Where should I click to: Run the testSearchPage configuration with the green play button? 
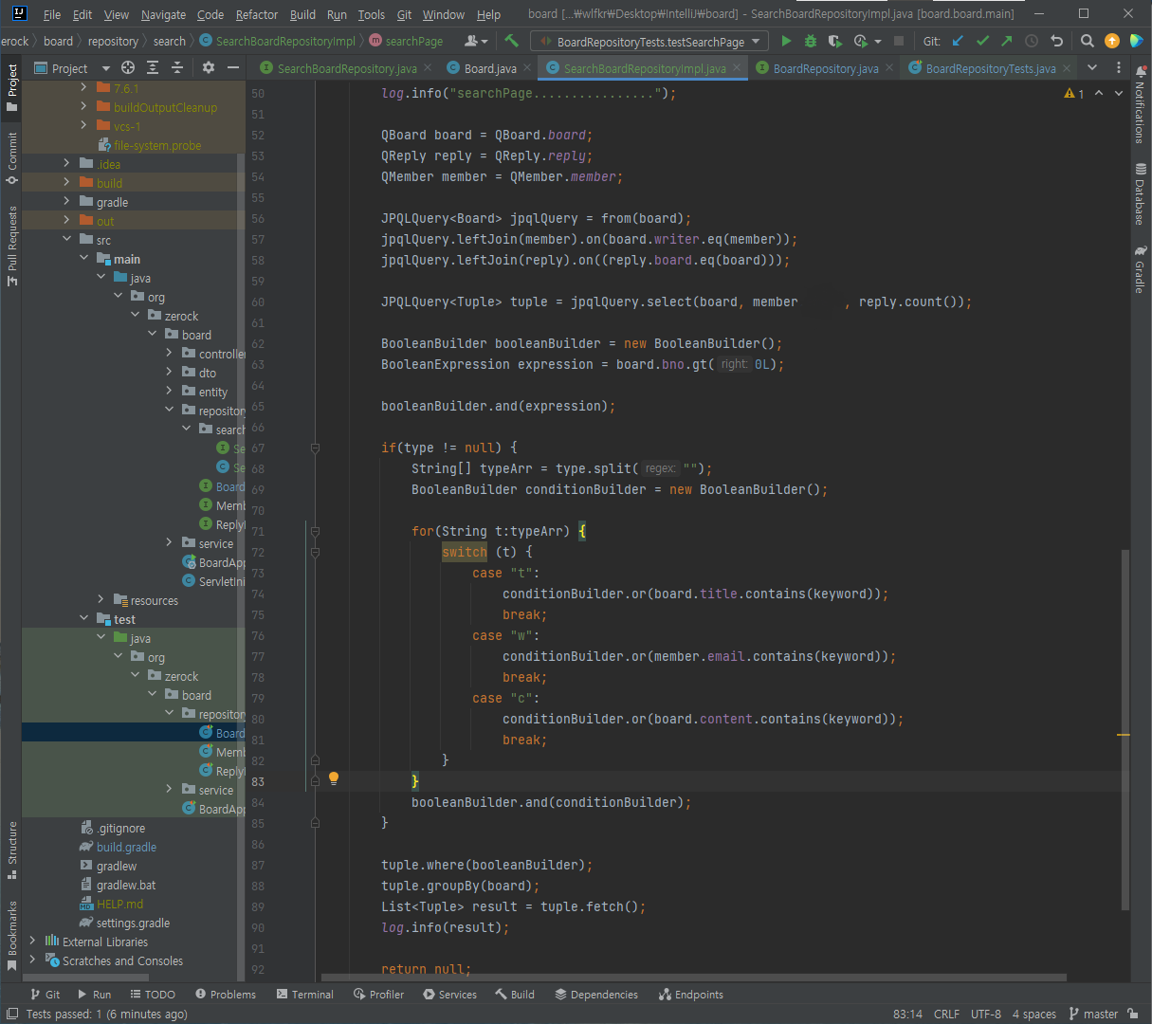[786, 41]
